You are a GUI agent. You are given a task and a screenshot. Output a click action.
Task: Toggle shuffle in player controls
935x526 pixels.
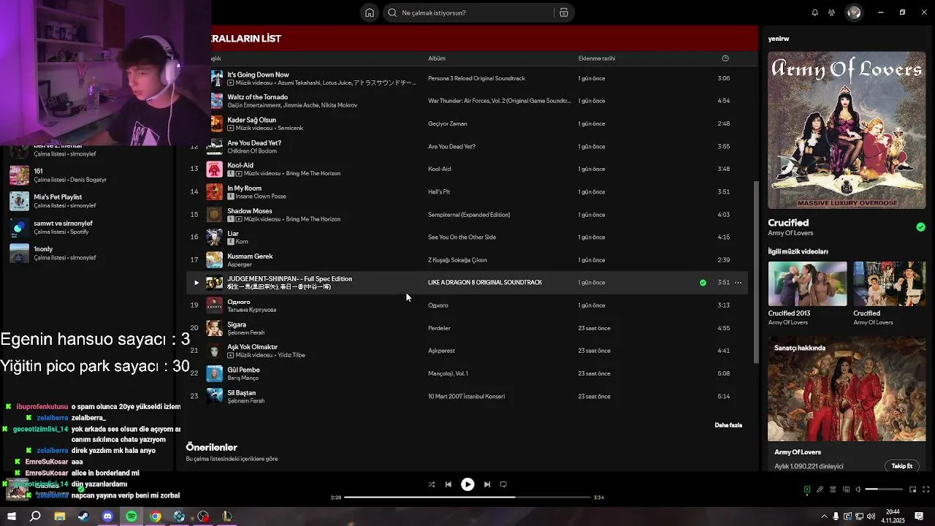(x=431, y=484)
